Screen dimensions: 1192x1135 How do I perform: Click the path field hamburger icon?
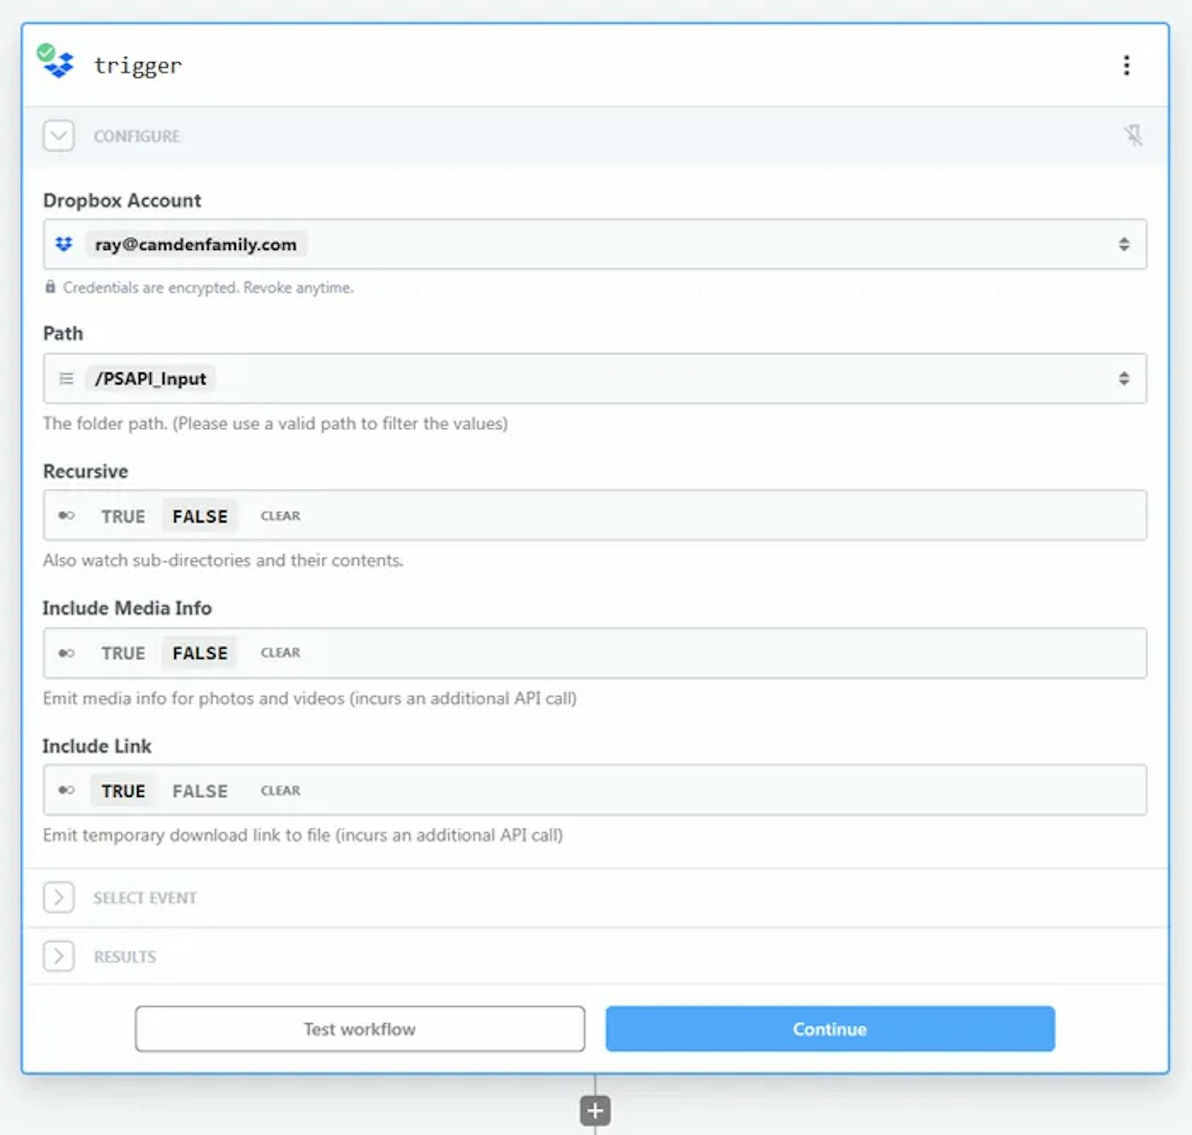[68, 378]
